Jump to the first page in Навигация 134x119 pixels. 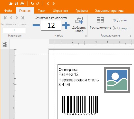[x=5, y=18]
